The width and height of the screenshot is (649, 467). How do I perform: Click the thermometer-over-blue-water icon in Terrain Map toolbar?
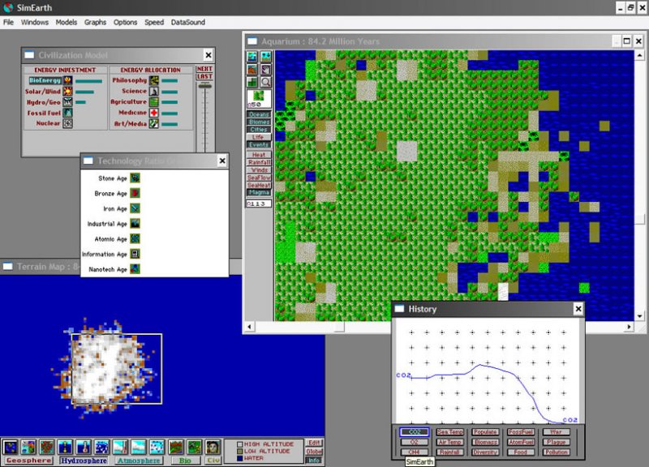[84, 448]
